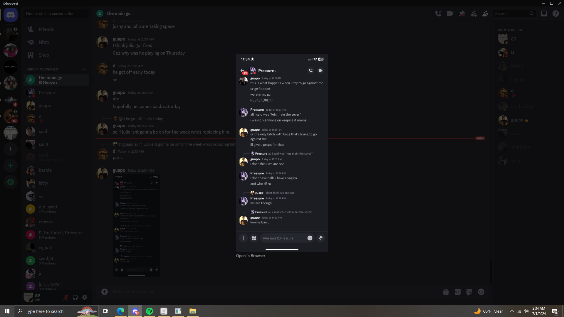
Task: Open the y, d, syed group chat
Action: coord(56,209)
